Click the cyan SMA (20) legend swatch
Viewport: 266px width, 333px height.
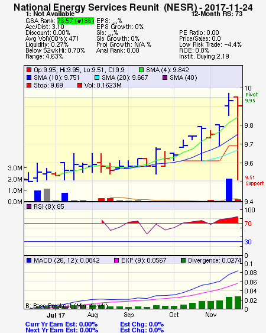[x=97, y=77]
